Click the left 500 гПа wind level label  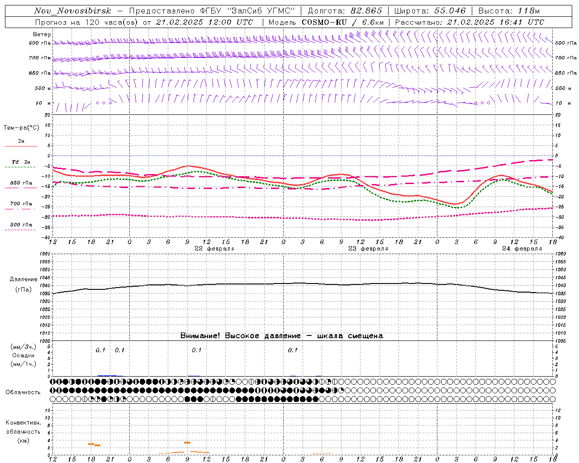point(40,43)
